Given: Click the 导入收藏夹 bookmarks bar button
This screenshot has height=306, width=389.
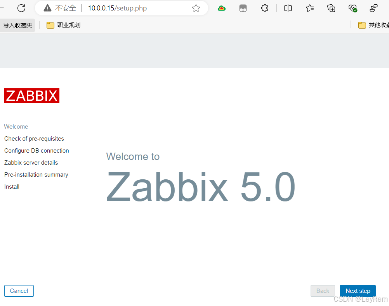Looking at the screenshot, I should pyautogui.click(x=17, y=25).
